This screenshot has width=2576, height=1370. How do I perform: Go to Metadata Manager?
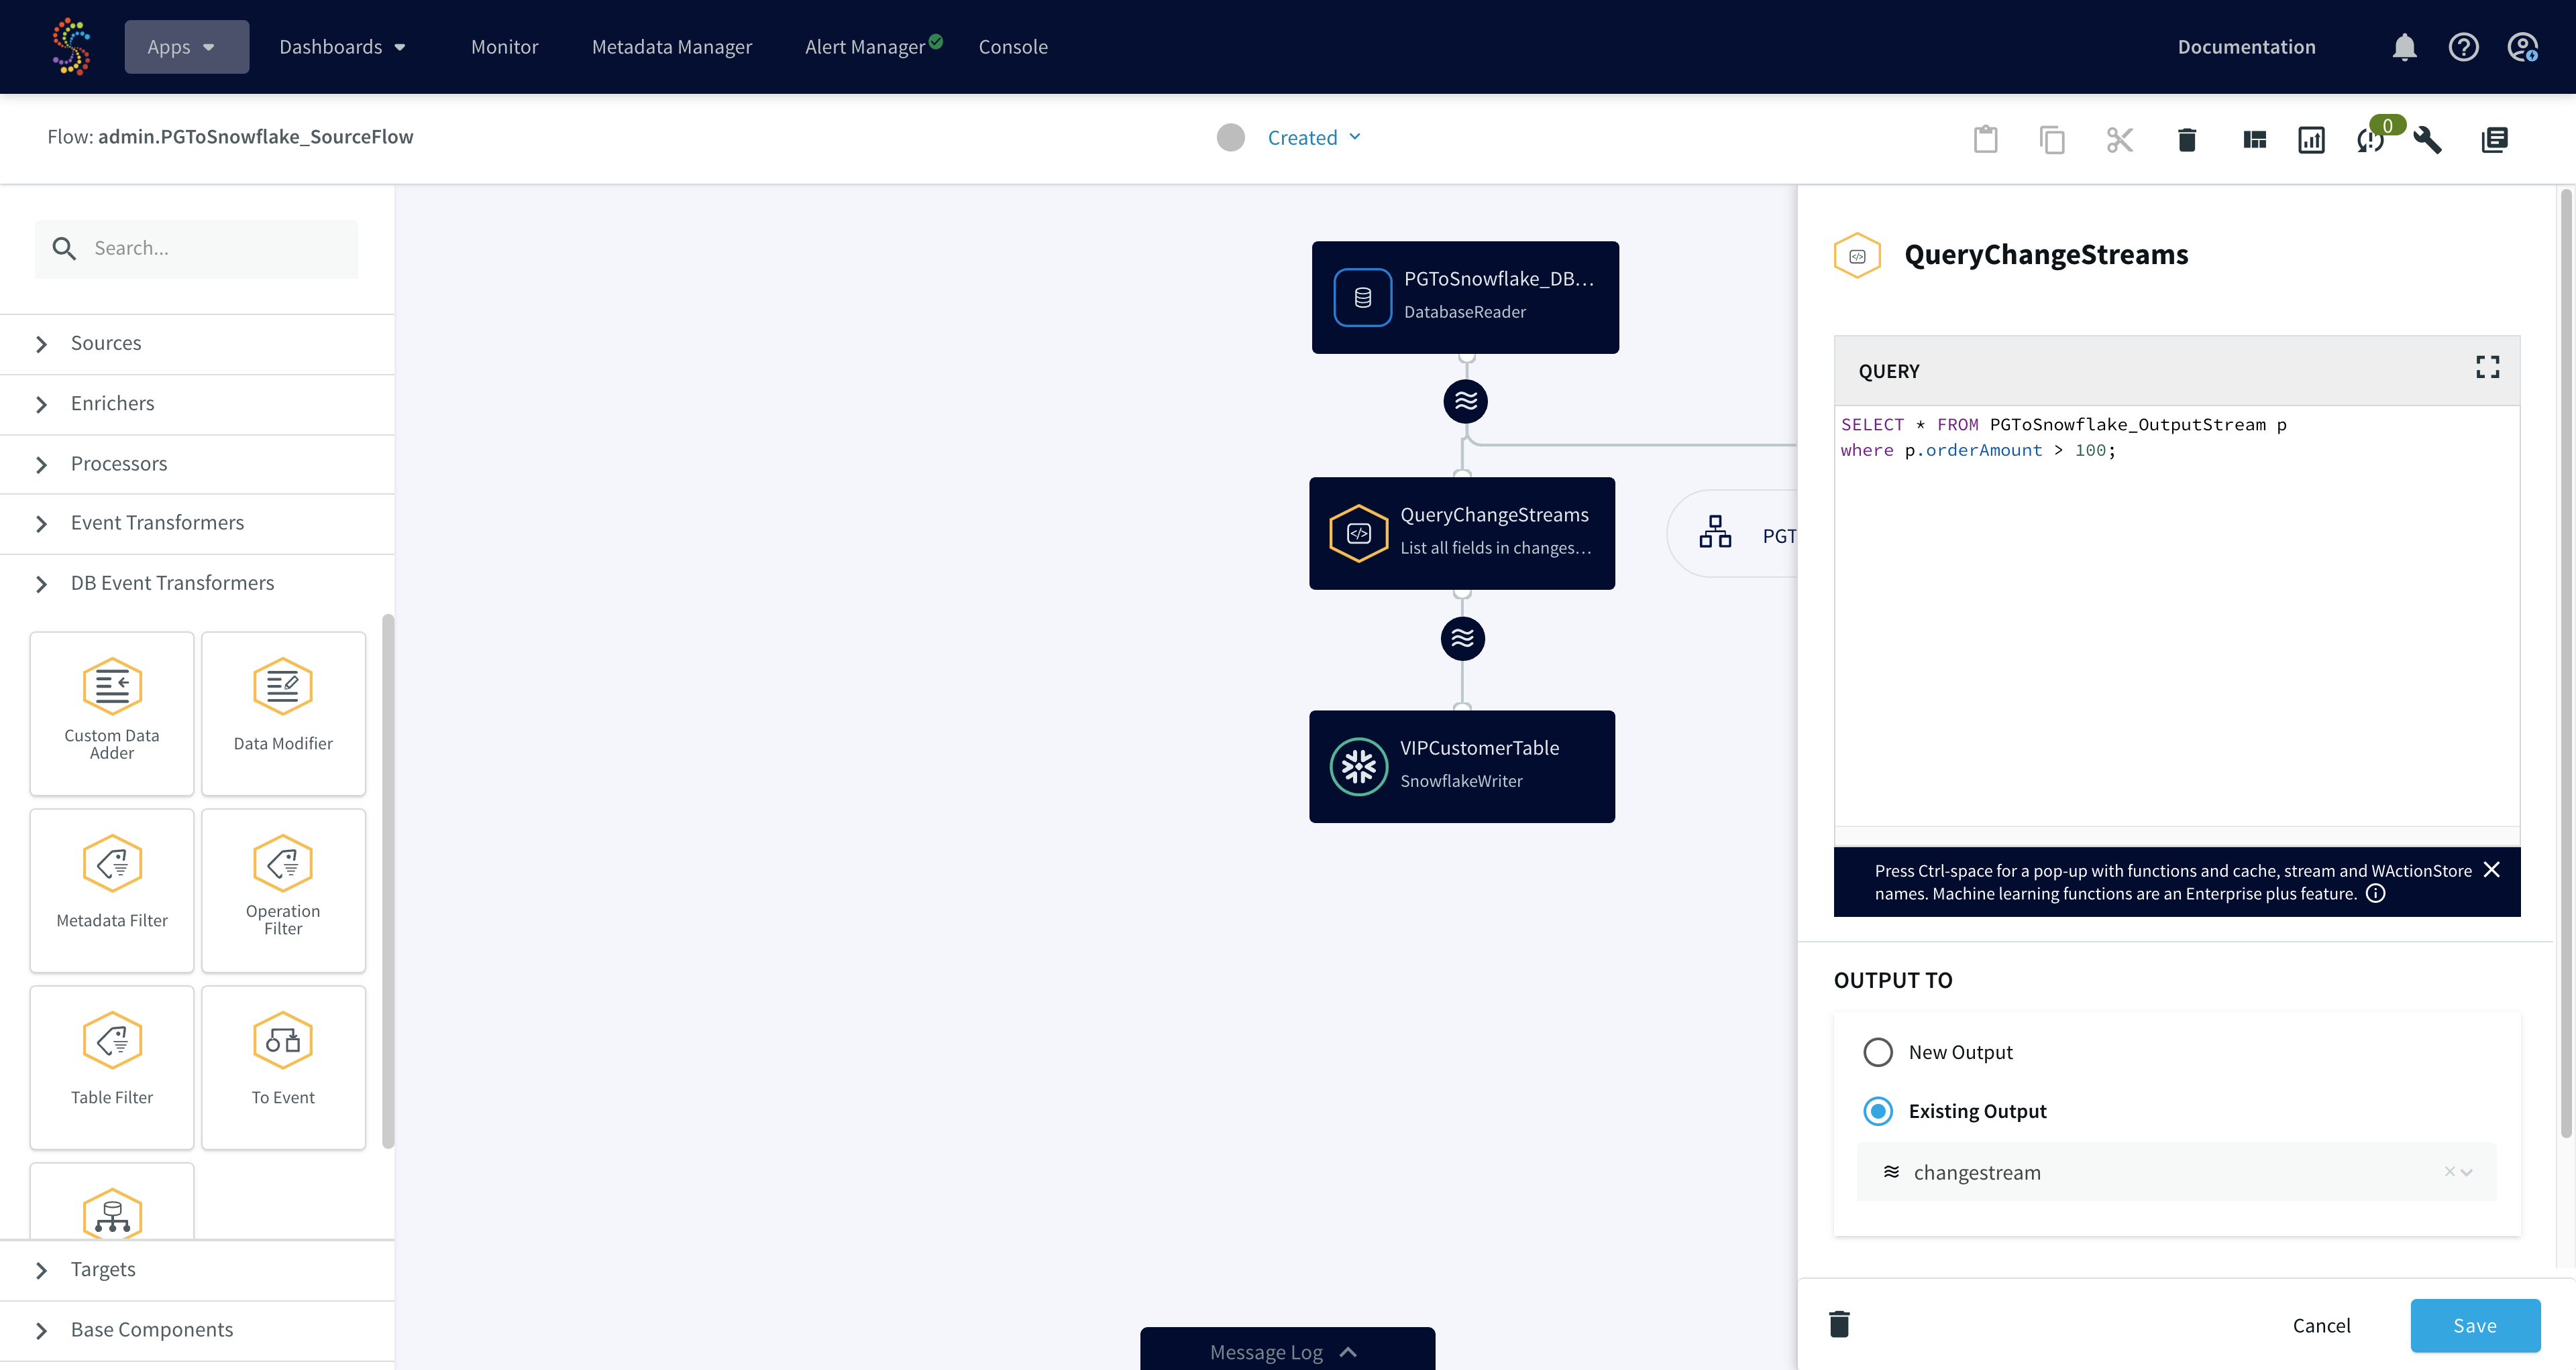tap(672, 47)
